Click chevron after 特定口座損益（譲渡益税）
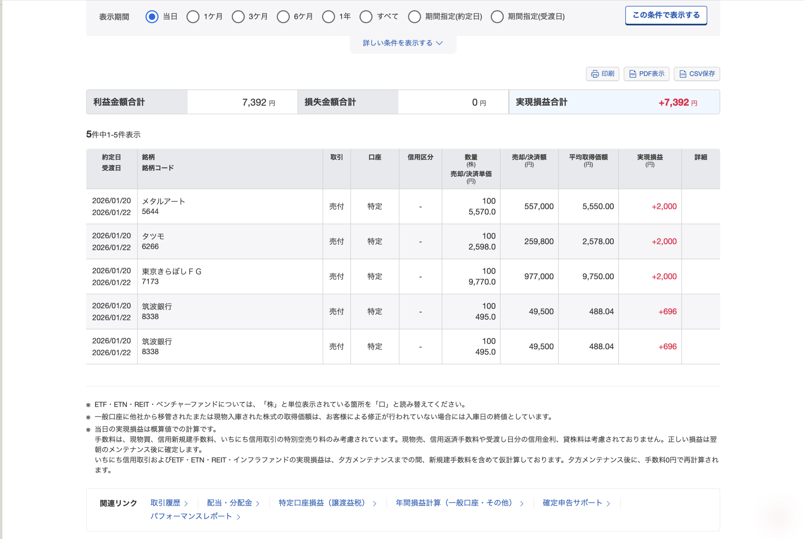The image size is (804, 539). 375,504
